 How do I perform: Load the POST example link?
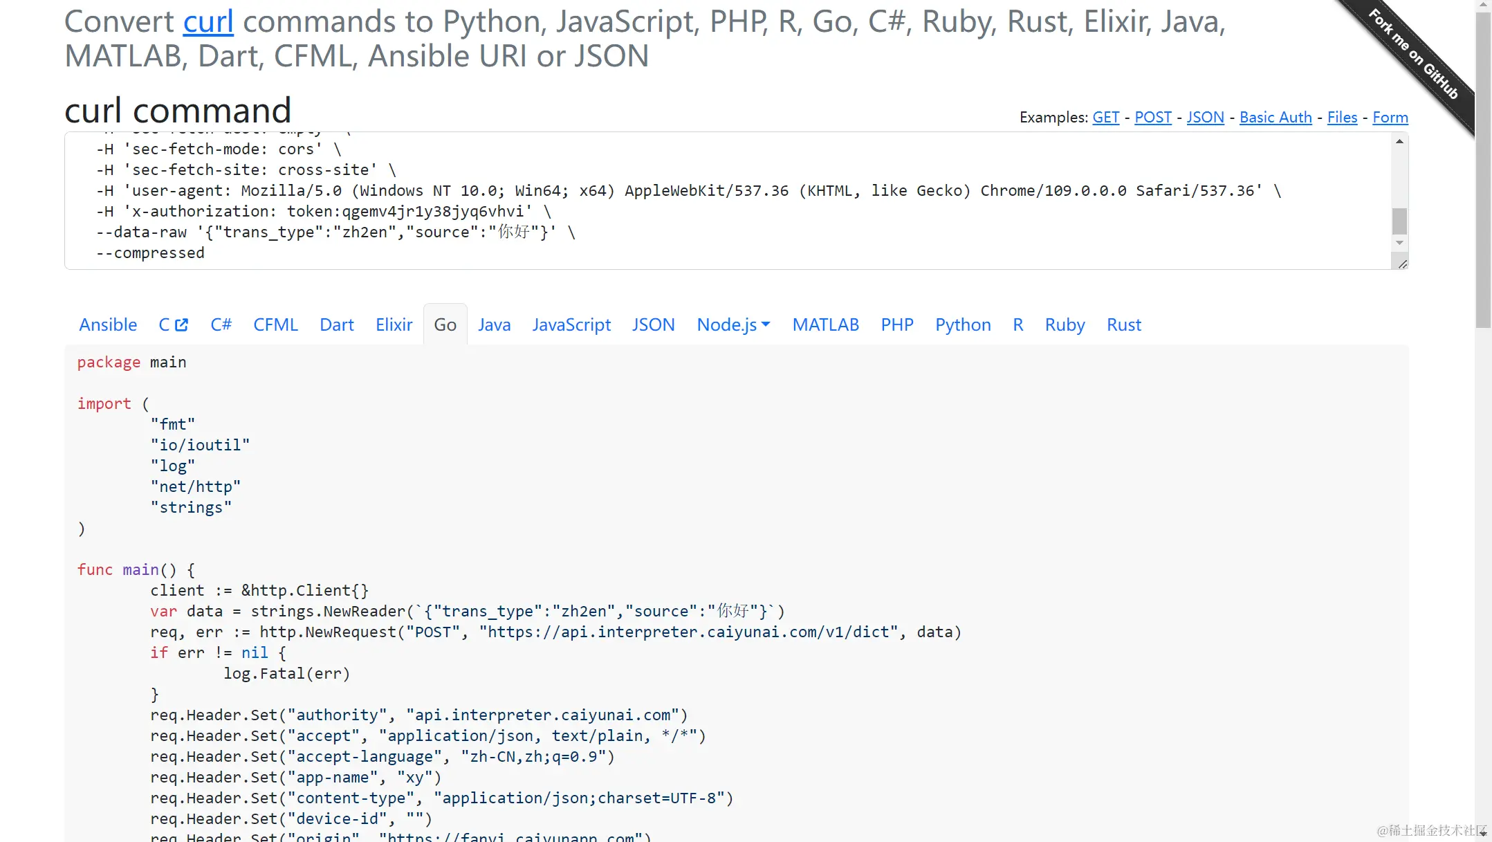tap(1152, 118)
